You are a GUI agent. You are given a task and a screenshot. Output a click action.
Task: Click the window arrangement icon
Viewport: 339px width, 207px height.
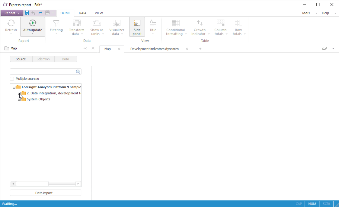[x=325, y=48]
